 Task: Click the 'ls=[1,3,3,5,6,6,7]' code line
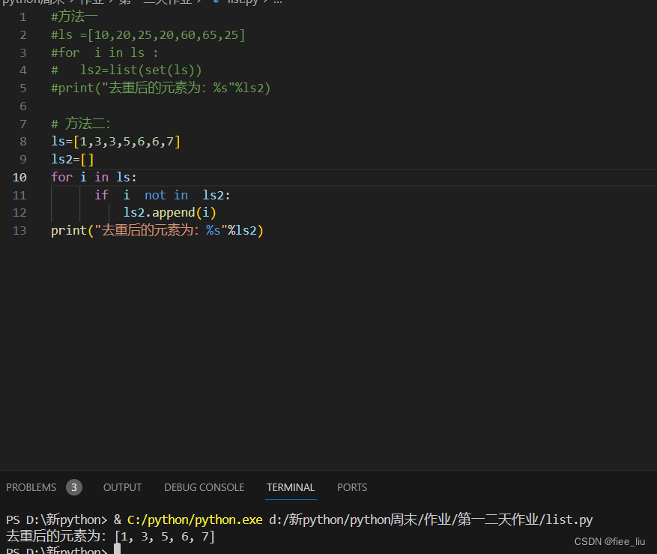tap(115, 142)
